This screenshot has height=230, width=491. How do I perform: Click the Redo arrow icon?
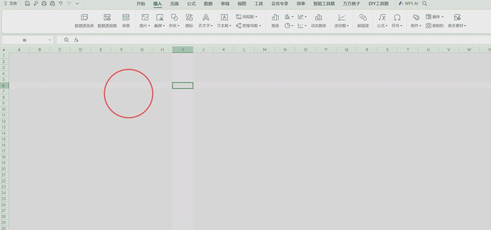click(69, 3)
